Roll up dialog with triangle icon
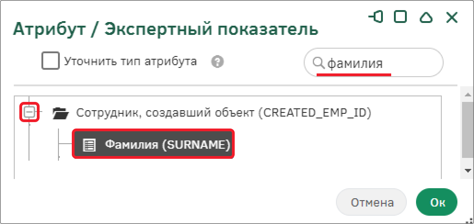 [x=426, y=18]
